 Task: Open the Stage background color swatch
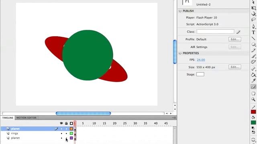pos(200,74)
